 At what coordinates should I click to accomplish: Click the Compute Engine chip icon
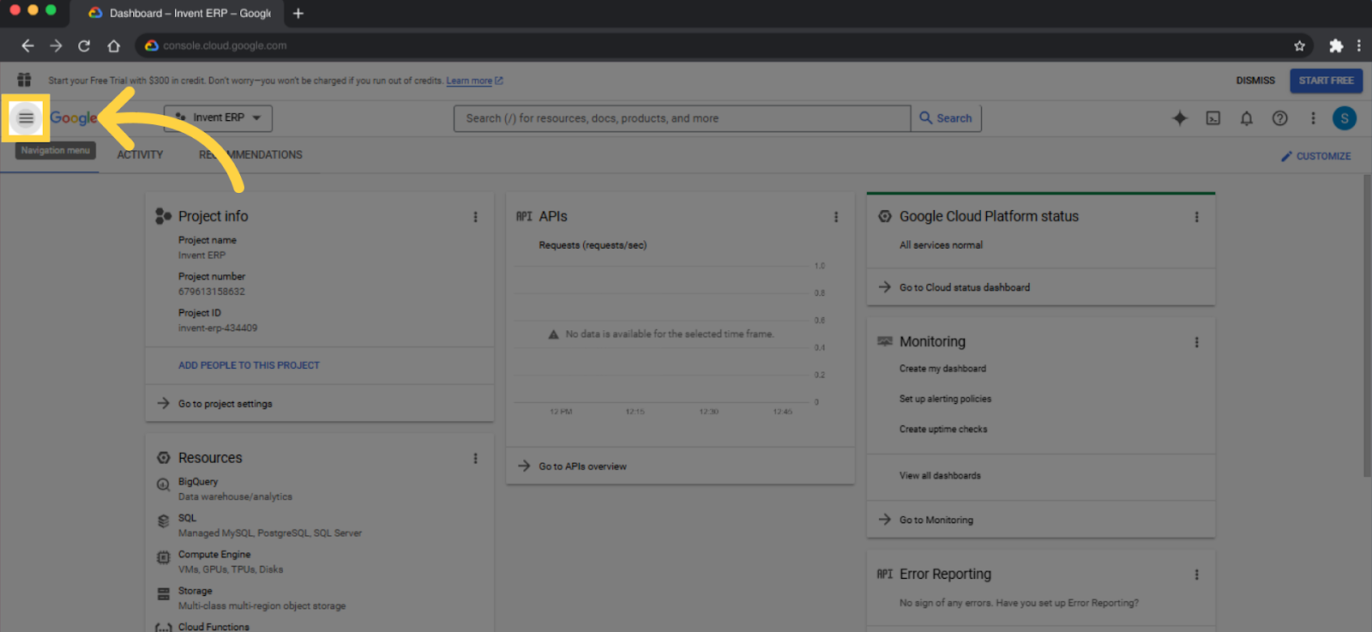tap(164, 557)
